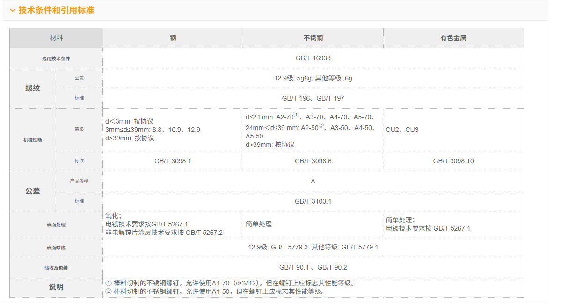The width and height of the screenshot is (561, 306).
Task: Click the GB/T 196、GB/T 197 cell
Action: (313, 98)
